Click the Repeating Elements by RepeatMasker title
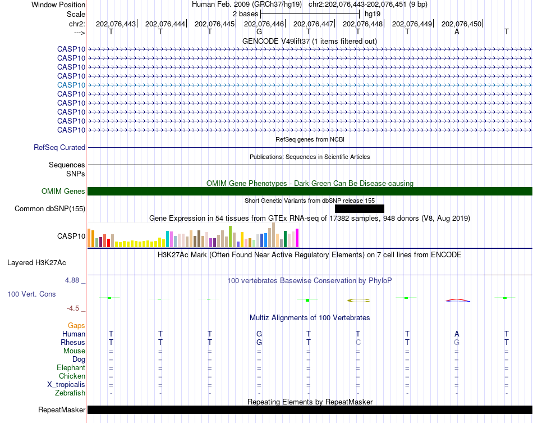 point(310,402)
